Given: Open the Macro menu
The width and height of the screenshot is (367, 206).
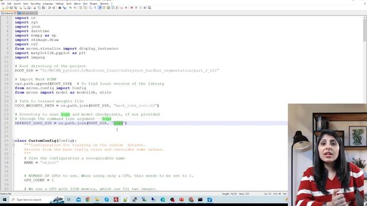Looking at the screenshot, I should tap(77, 4).
